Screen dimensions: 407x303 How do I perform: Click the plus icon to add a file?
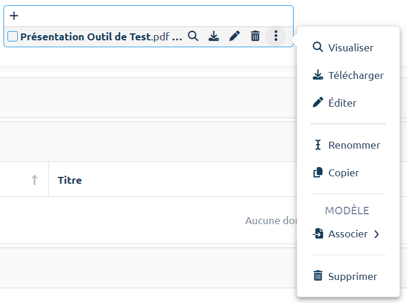pyautogui.click(x=14, y=16)
